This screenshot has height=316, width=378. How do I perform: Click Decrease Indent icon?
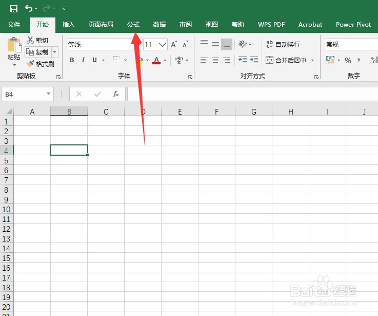pyautogui.click(x=243, y=60)
